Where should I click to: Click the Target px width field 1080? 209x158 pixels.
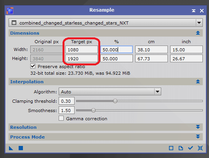[82, 50]
